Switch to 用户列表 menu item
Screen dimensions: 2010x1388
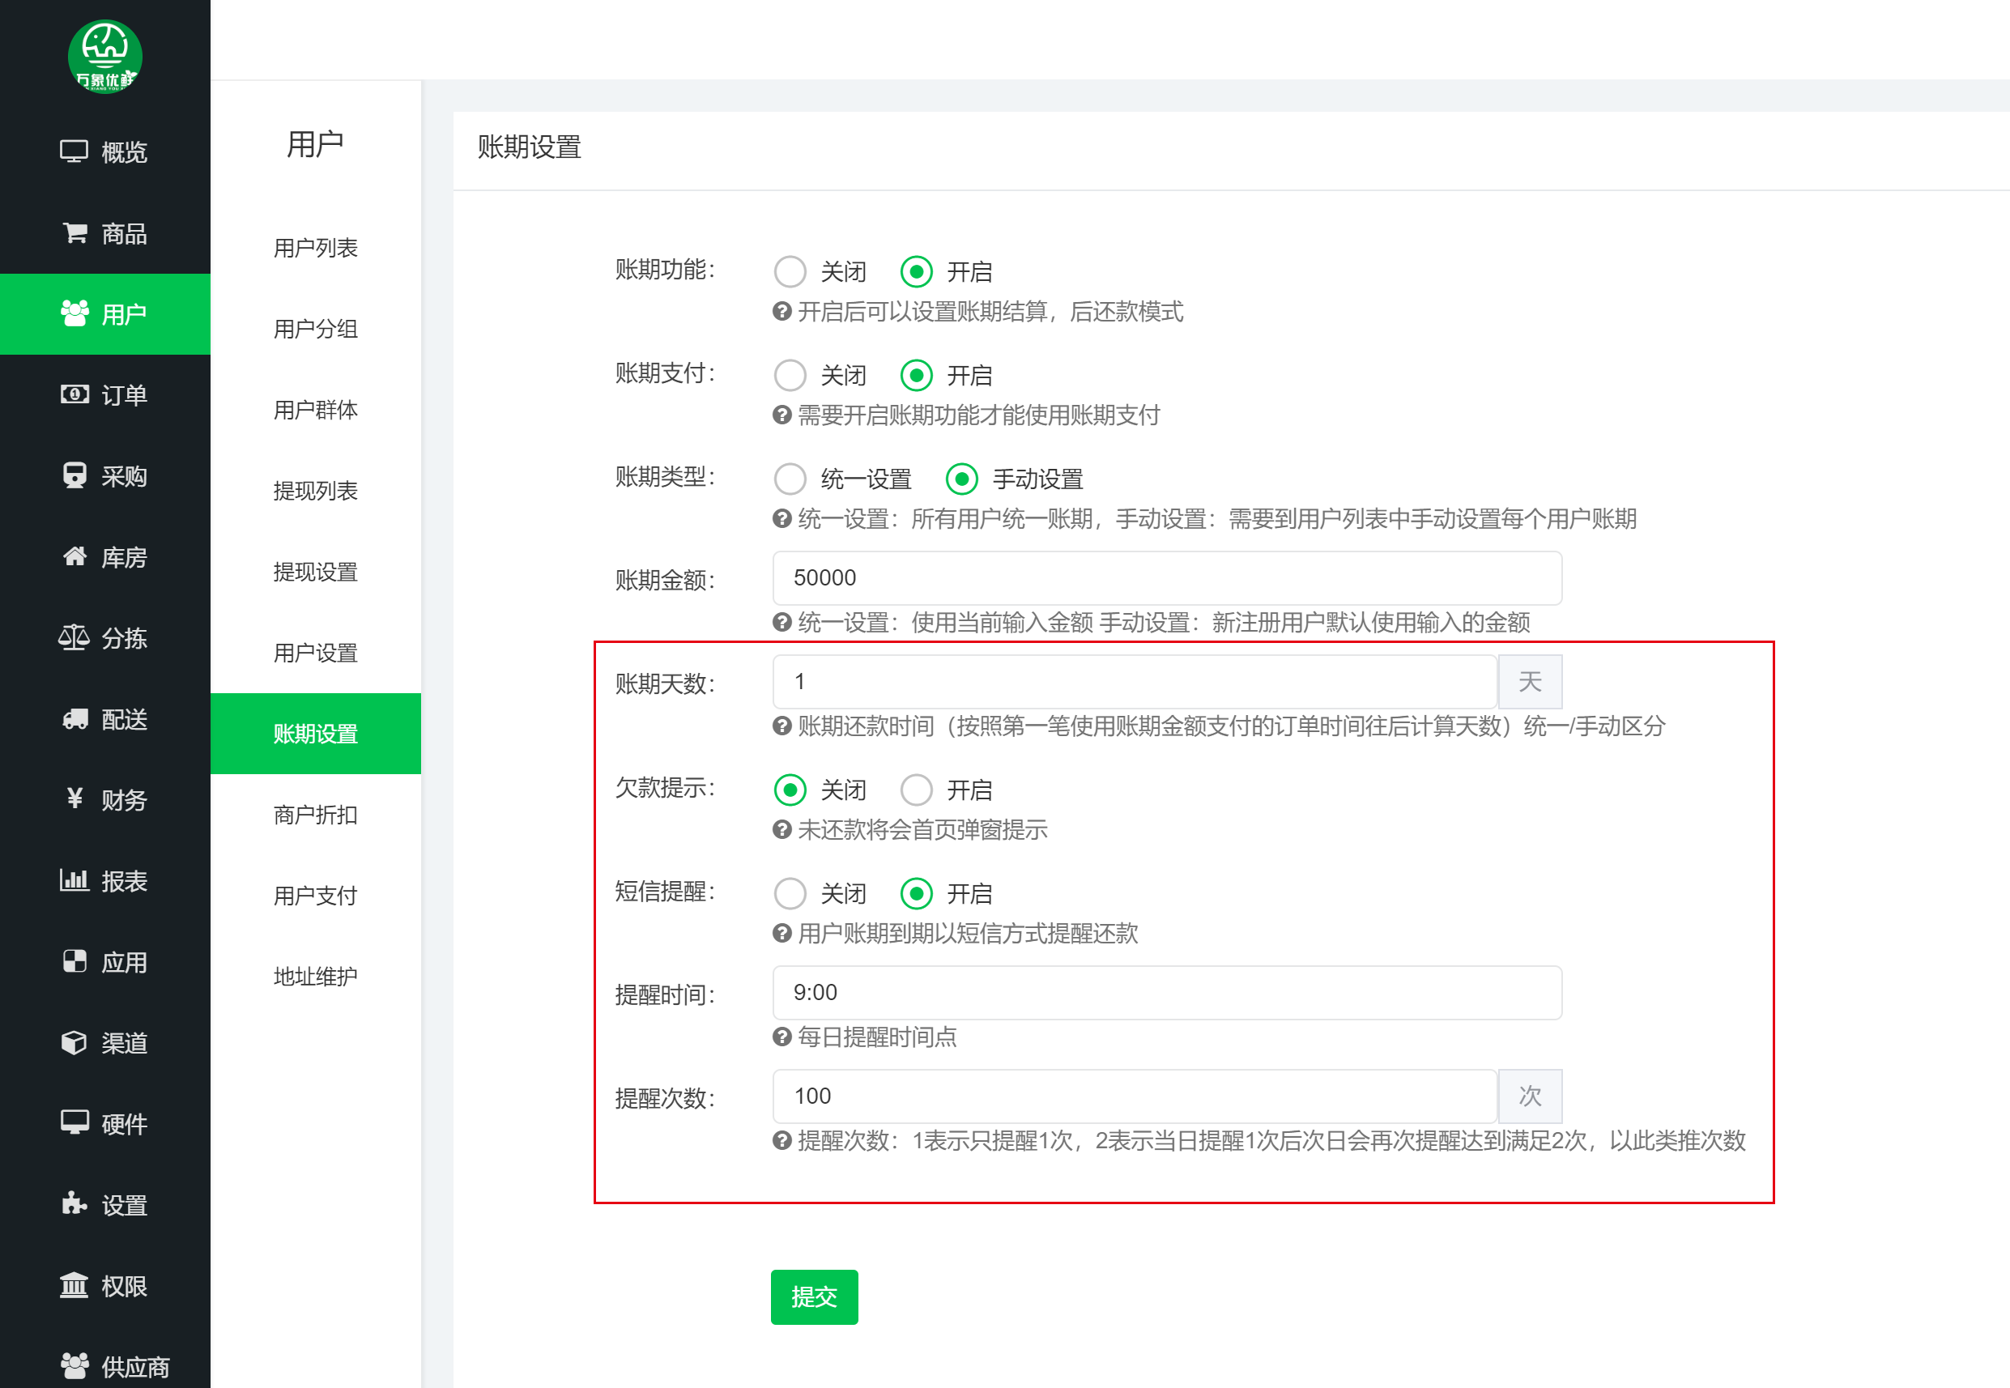315,248
